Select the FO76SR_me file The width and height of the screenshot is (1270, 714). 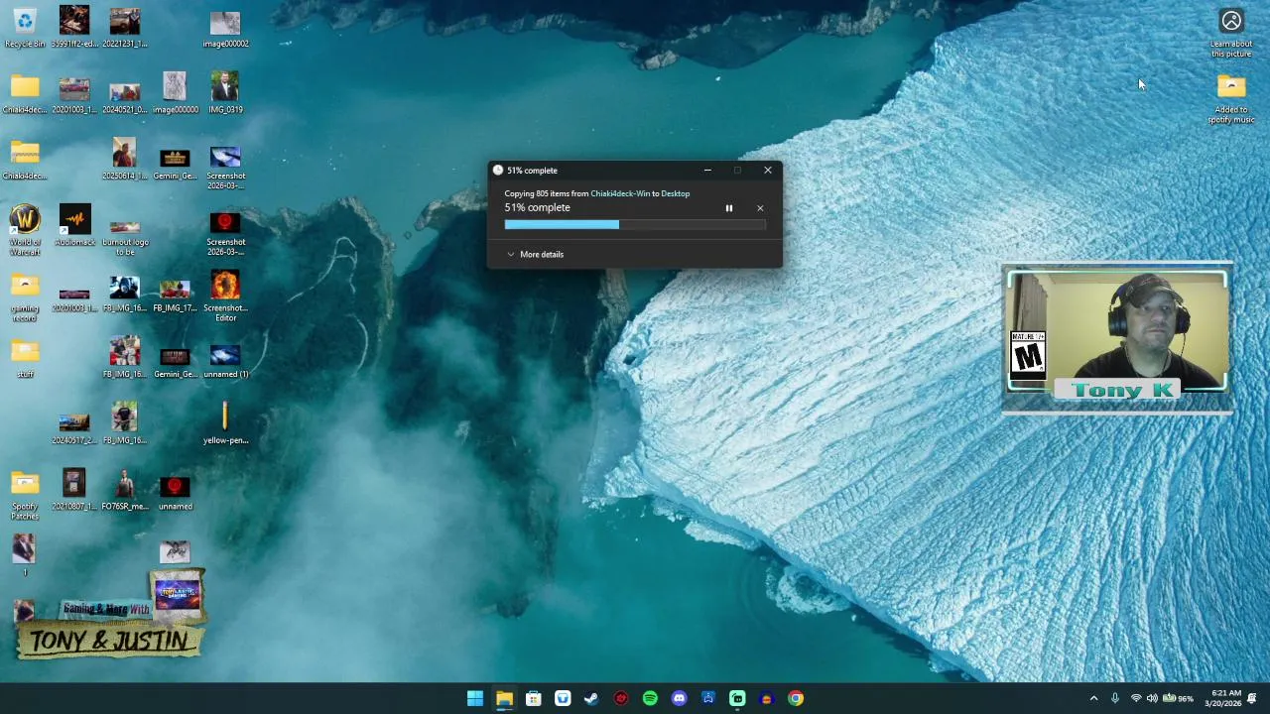(125, 490)
